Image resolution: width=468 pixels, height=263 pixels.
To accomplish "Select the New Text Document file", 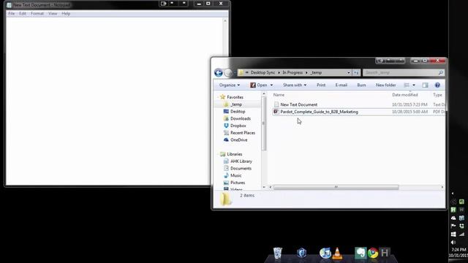I will [299, 104].
